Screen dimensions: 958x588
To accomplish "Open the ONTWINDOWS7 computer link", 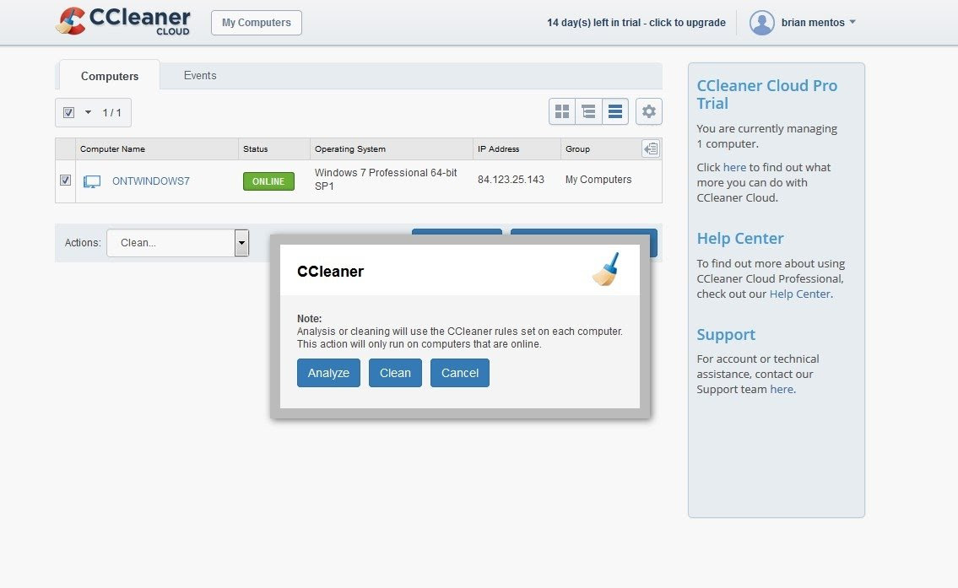I will pos(151,181).
